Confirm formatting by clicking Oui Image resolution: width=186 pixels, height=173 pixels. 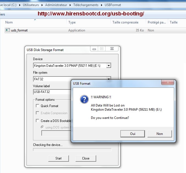133,134
